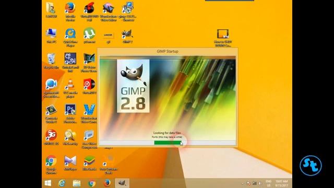334x188 pixels.
Task: Launch the Mozilla Firefox desktop shortcut
Action: (70, 12)
